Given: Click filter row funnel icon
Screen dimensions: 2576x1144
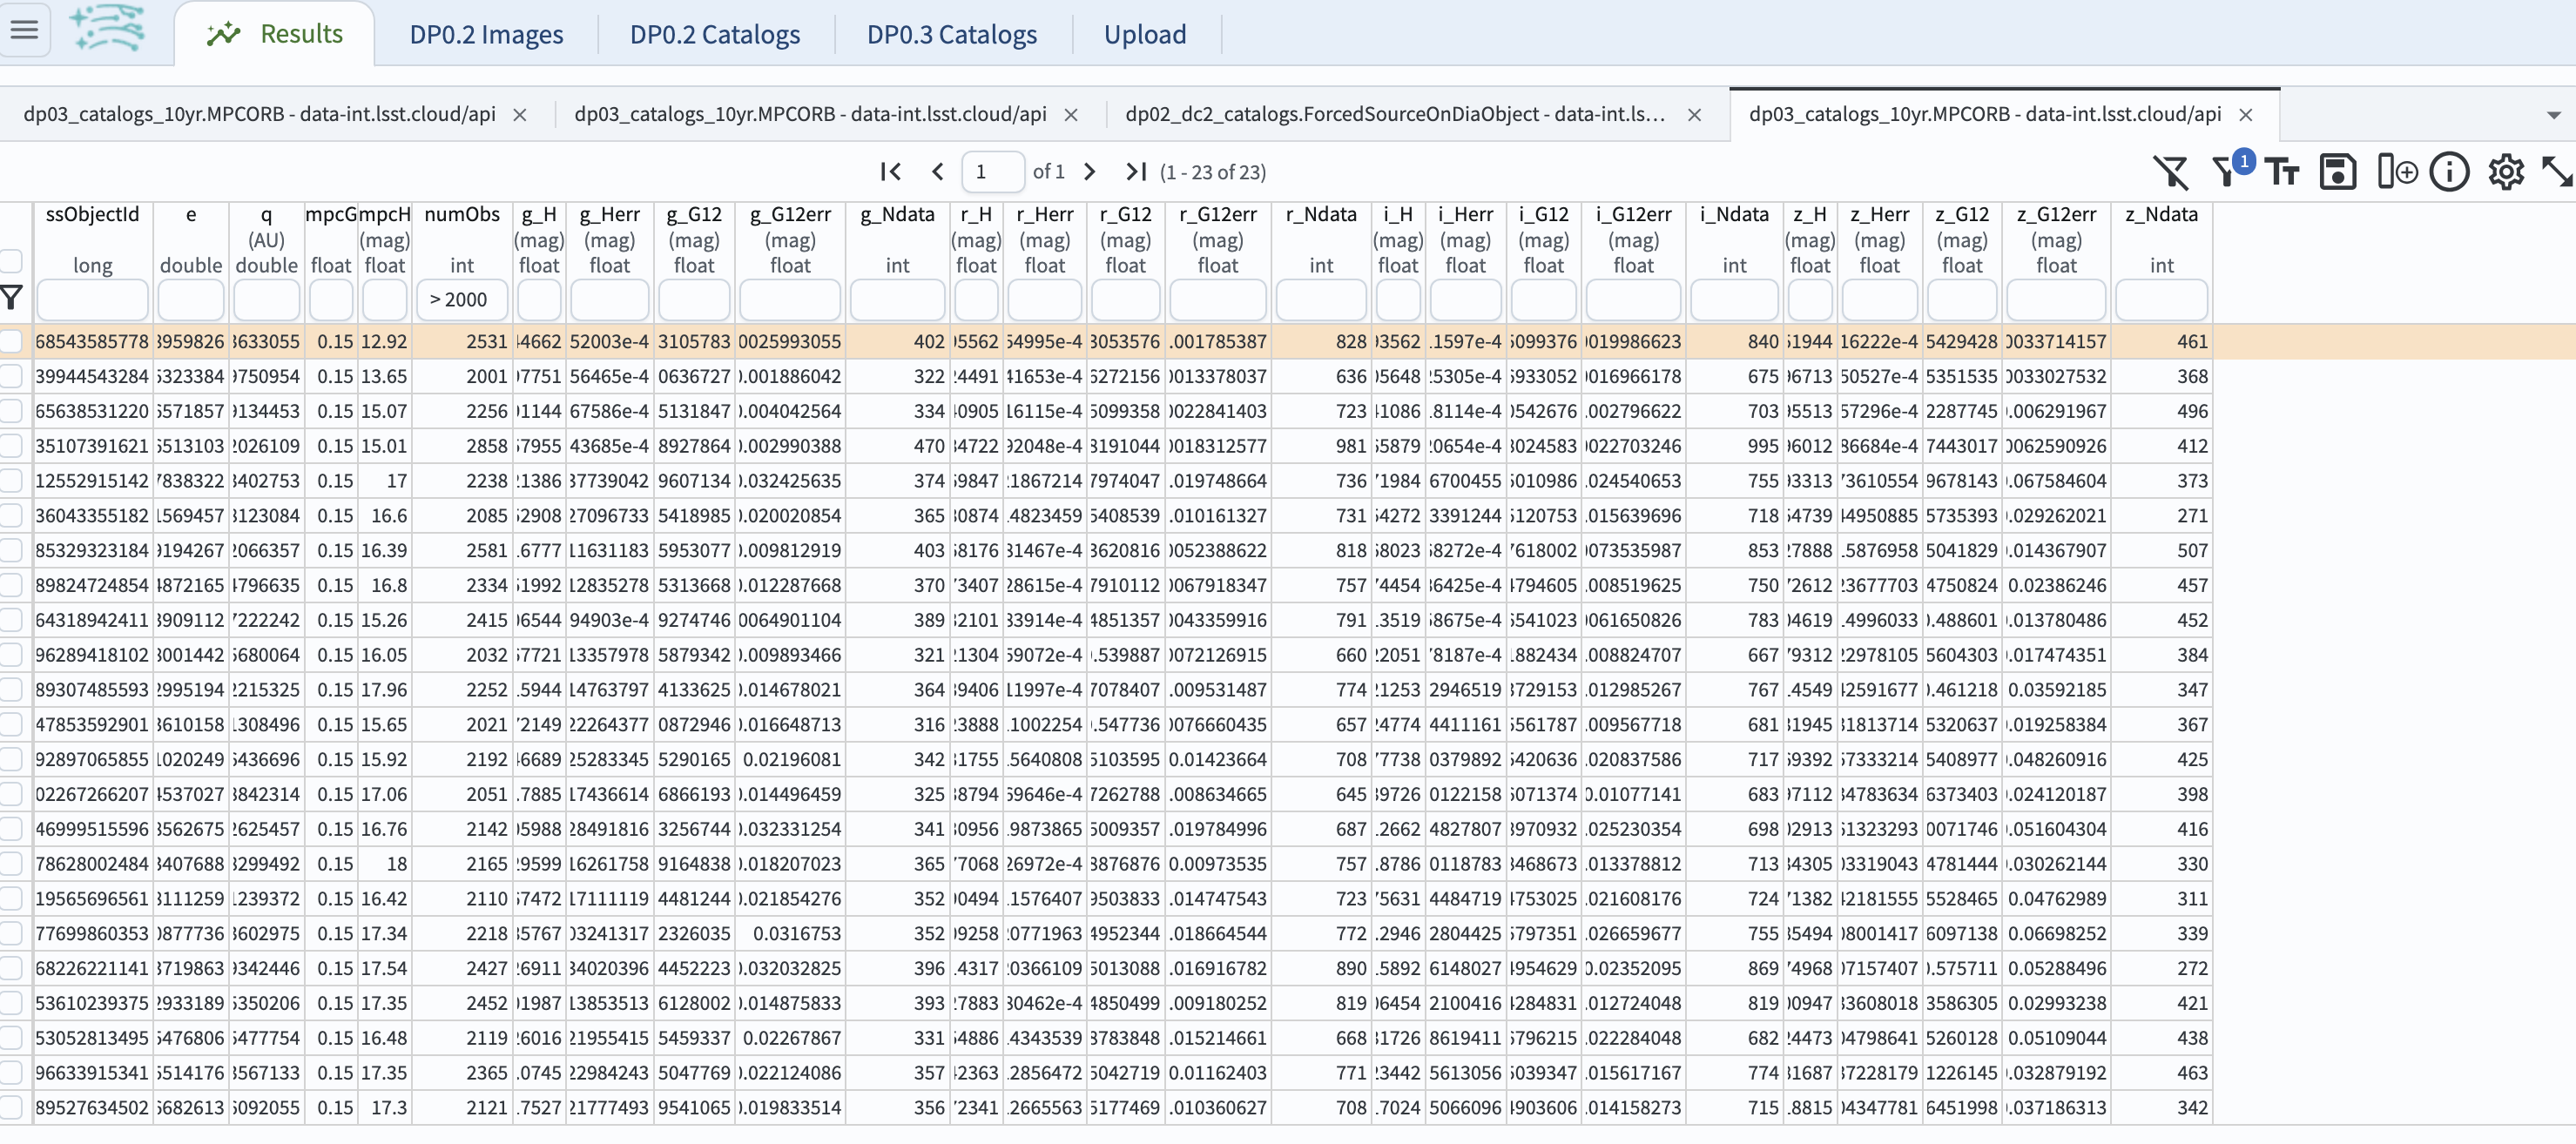Looking at the screenshot, I should pos(12,298).
